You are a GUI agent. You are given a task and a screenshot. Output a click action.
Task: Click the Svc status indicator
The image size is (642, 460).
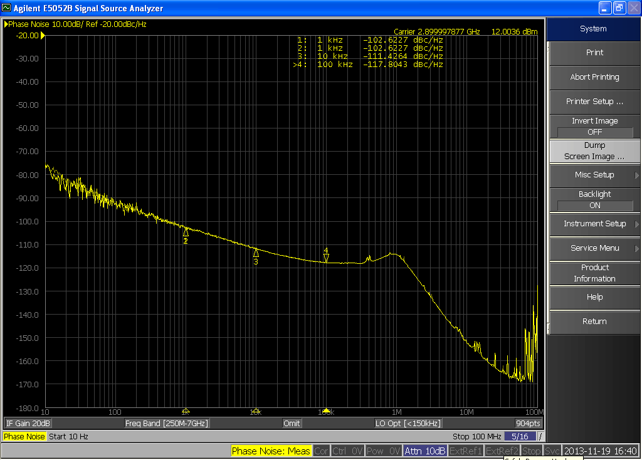click(x=552, y=451)
